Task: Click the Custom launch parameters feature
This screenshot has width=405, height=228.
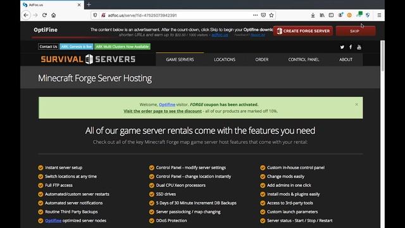Action: click(x=292, y=212)
